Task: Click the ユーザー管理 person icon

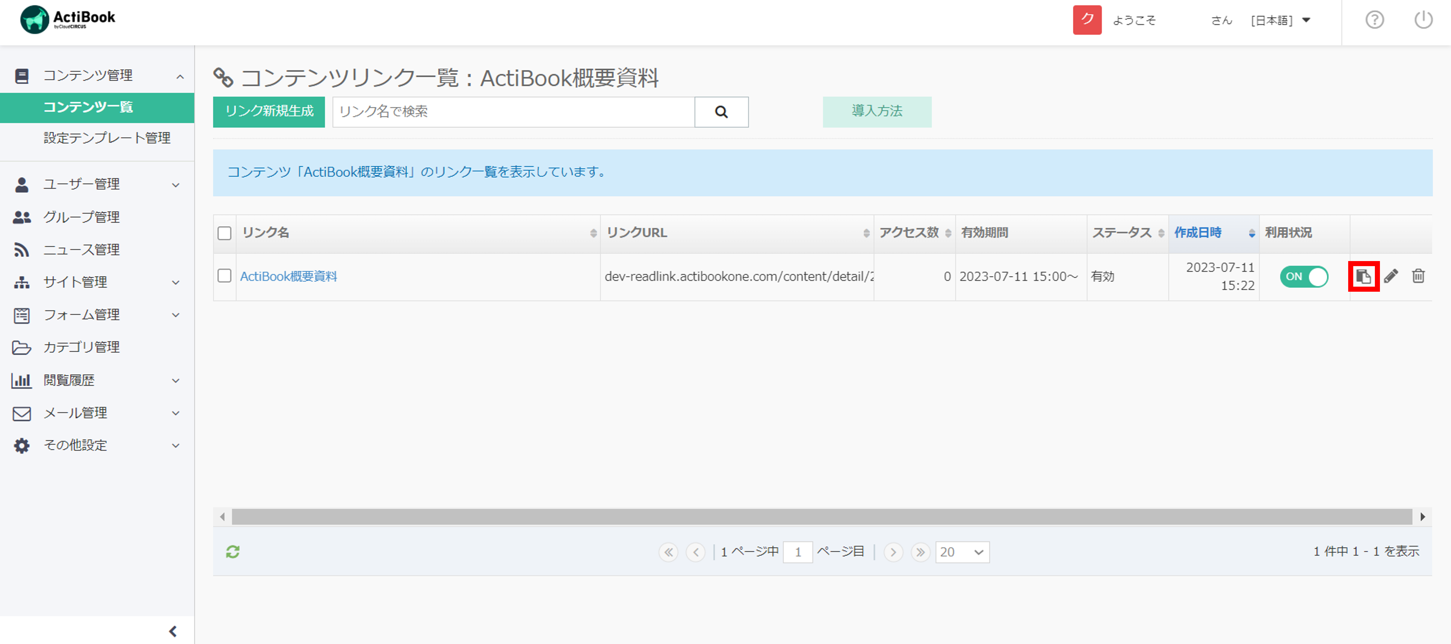Action: pos(22,185)
